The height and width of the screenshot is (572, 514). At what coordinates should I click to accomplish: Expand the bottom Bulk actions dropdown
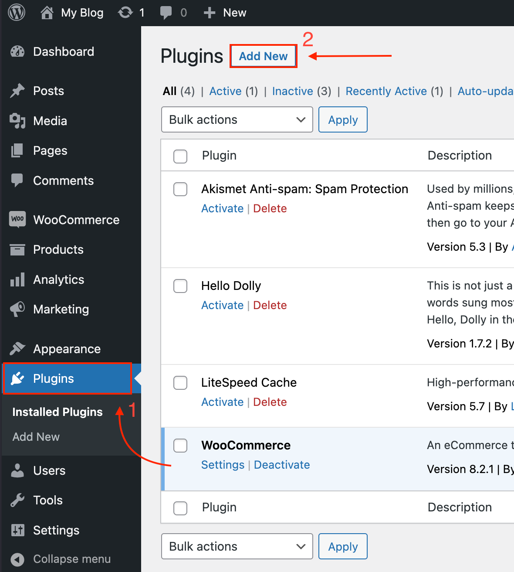coord(237,546)
